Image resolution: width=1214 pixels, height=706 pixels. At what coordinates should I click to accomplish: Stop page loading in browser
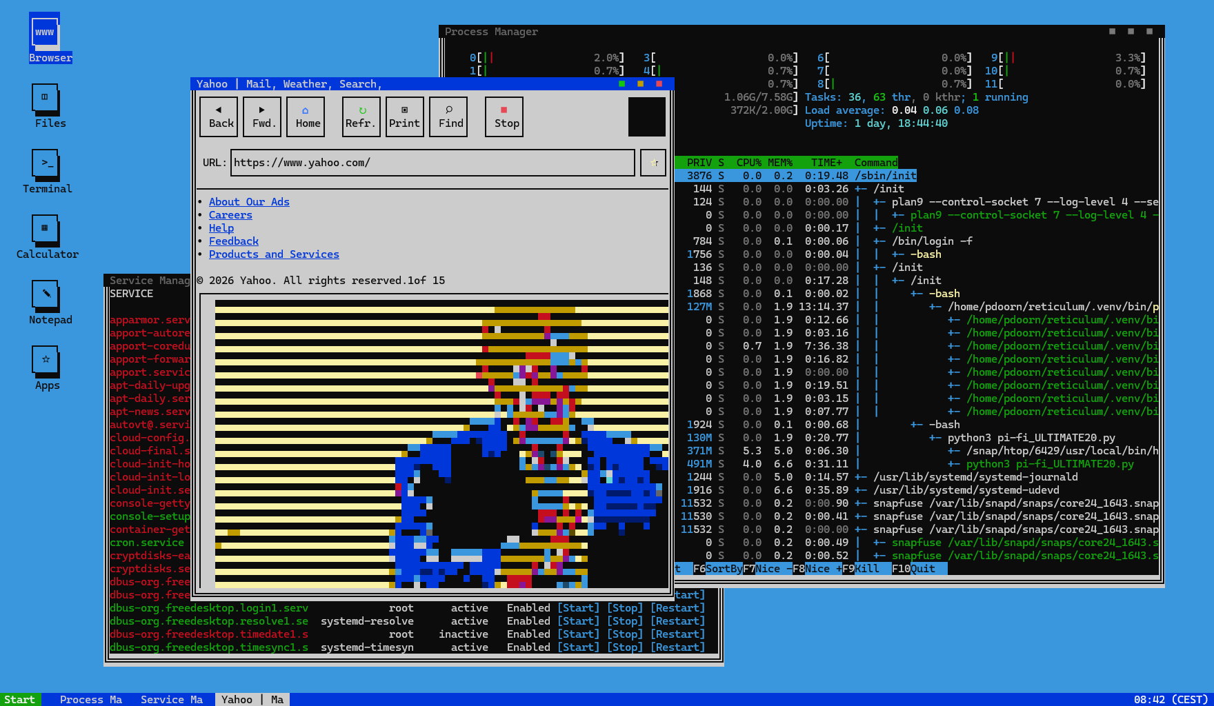[504, 117]
